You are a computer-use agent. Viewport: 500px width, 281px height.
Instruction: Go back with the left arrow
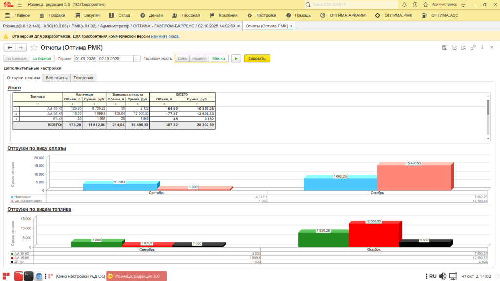pyautogui.click(x=10, y=47)
